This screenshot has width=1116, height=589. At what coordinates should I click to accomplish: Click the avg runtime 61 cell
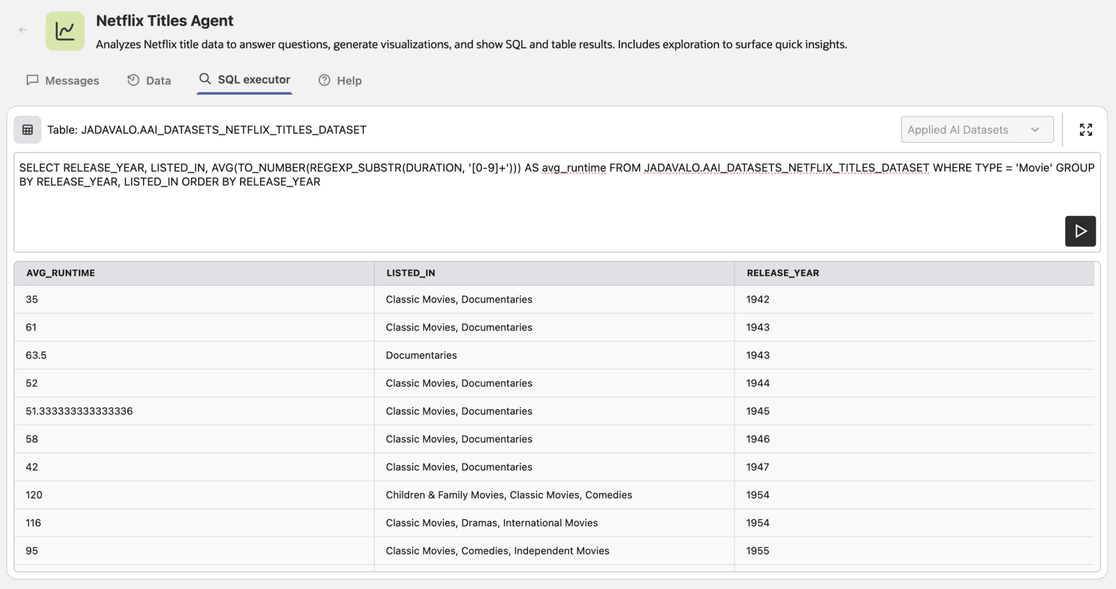coord(194,328)
